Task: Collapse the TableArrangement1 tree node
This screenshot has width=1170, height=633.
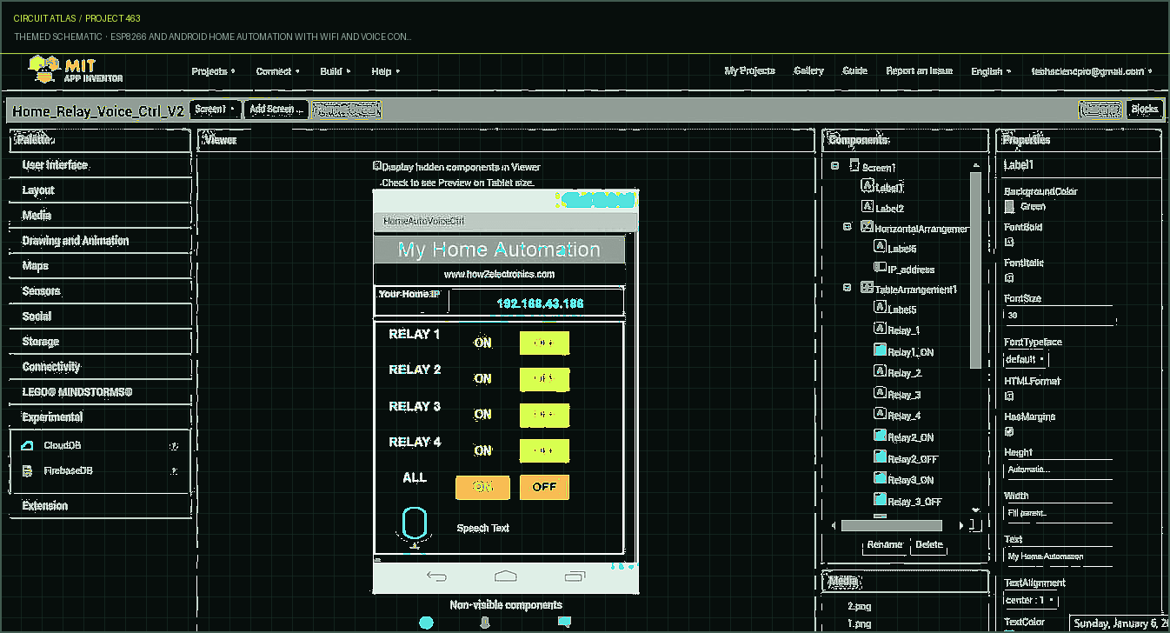Action: (848, 288)
